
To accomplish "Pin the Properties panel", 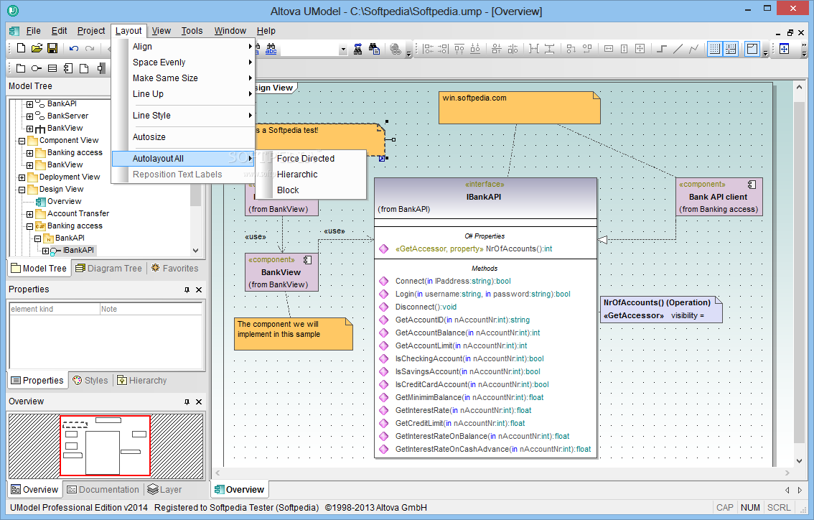I will point(187,290).
